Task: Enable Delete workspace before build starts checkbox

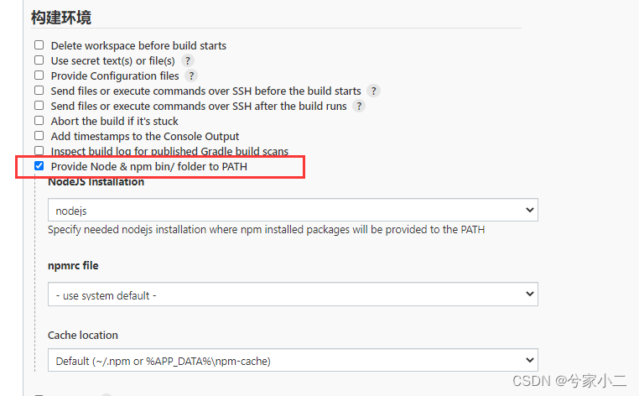Action: (39, 44)
